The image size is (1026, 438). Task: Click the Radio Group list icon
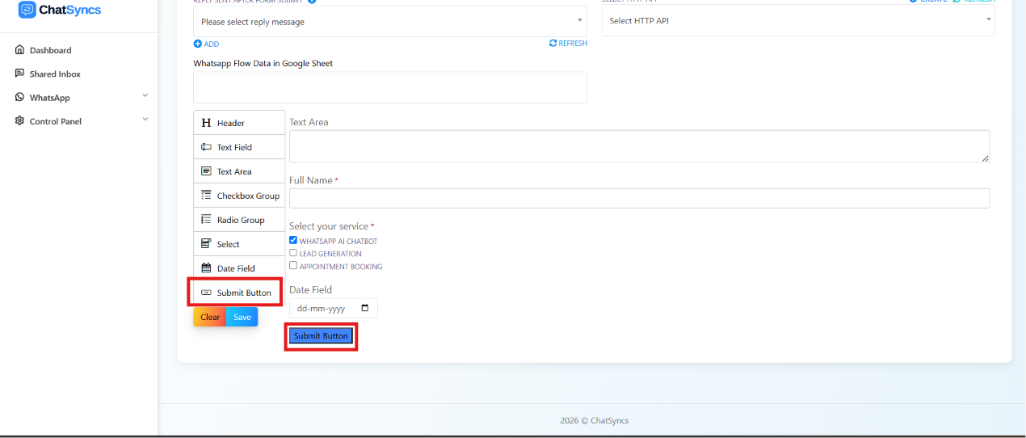point(206,219)
